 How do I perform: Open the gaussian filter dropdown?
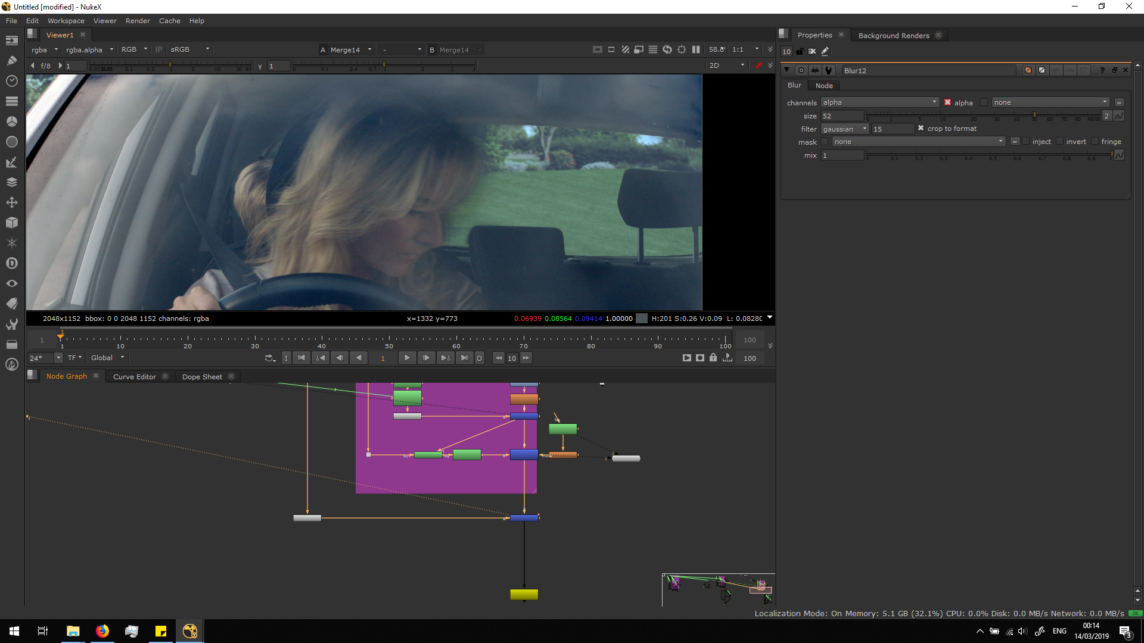[845, 129]
